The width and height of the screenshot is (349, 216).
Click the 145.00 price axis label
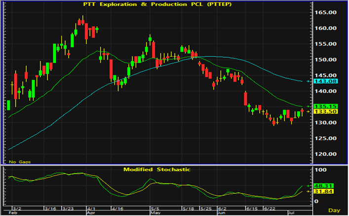325,75
